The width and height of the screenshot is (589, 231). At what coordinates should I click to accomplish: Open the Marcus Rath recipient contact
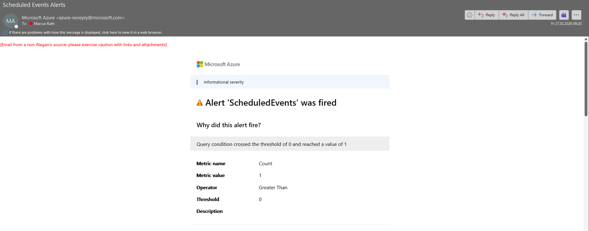point(44,24)
